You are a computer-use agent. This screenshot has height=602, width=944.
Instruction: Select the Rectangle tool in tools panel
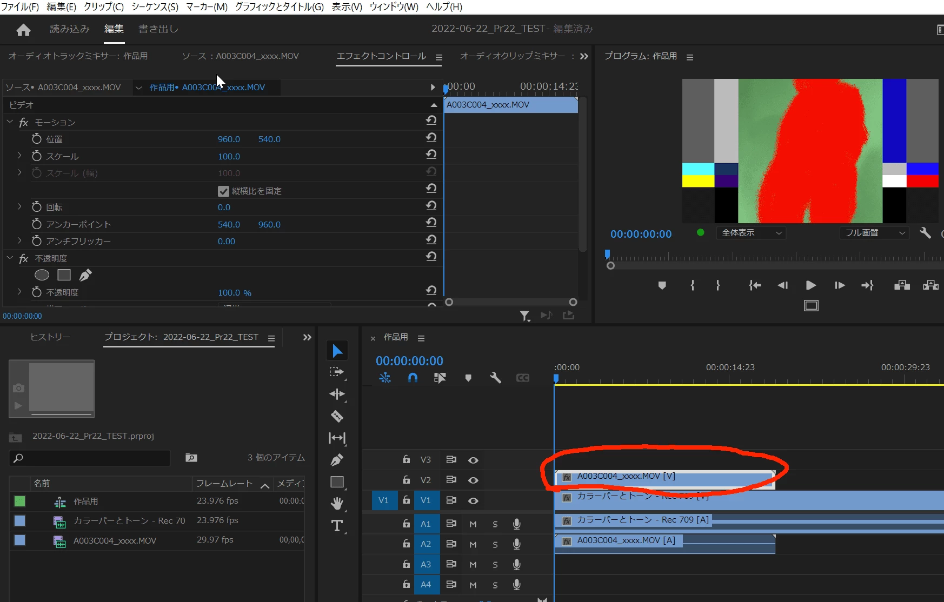(x=337, y=482)
